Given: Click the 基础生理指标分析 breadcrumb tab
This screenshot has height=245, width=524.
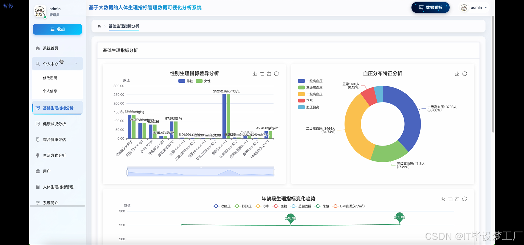Looking at the screenshot, I should pos(124,26).
